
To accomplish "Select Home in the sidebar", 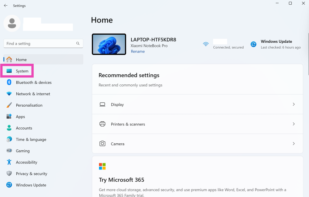I will pos(21,60).
